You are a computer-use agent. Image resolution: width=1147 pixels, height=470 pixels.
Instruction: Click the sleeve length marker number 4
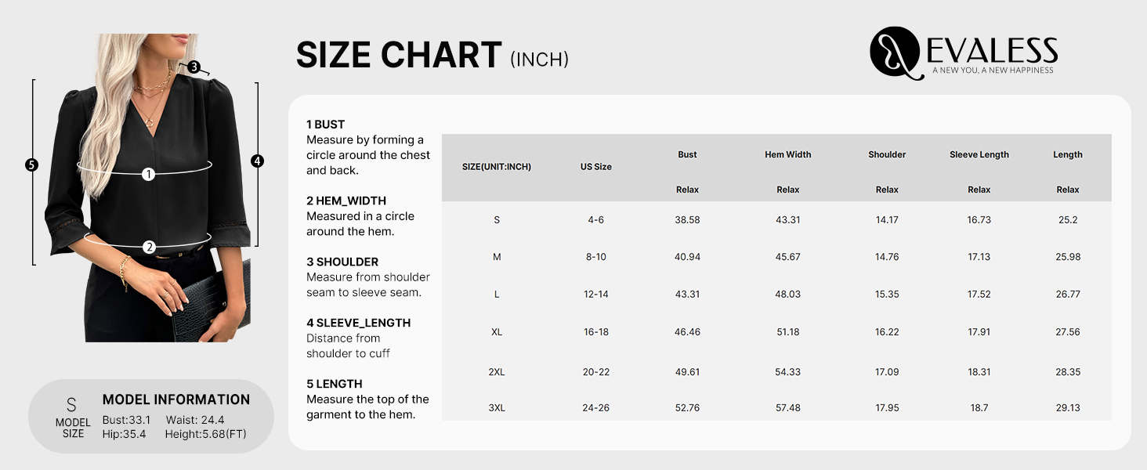point(257,161)
